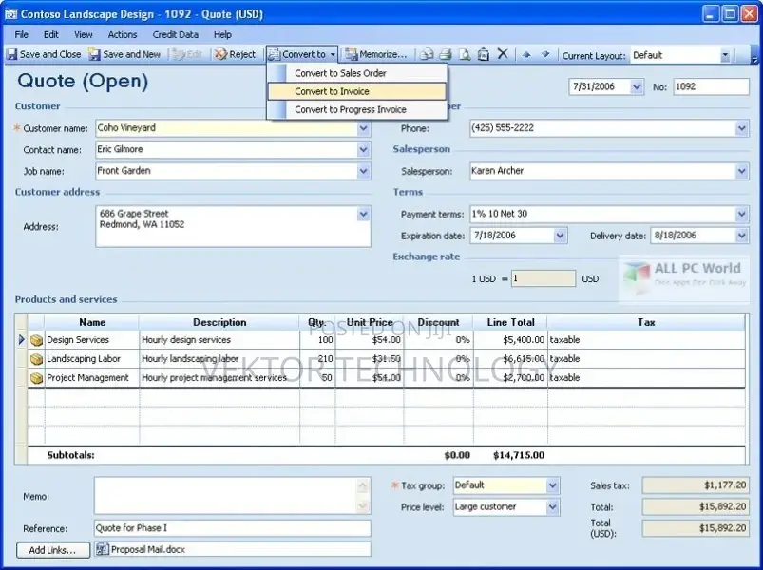The height and width of the screenshot is (570, 763).
Task: Go to next record with down arrow
Action: pos(545,54)
